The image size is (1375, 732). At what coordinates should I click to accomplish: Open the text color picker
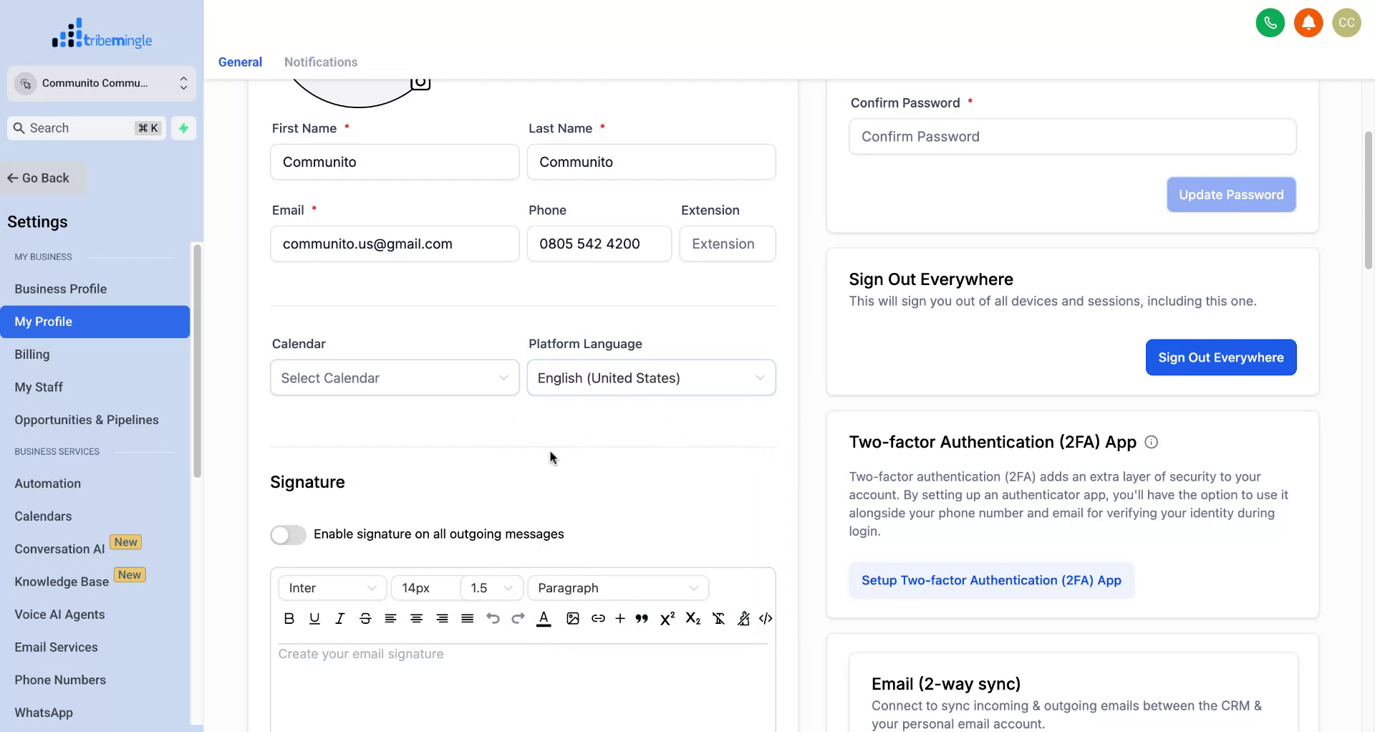click(544, 618)
